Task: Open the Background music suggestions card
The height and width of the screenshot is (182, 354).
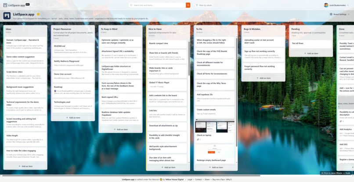Action: 25,90
